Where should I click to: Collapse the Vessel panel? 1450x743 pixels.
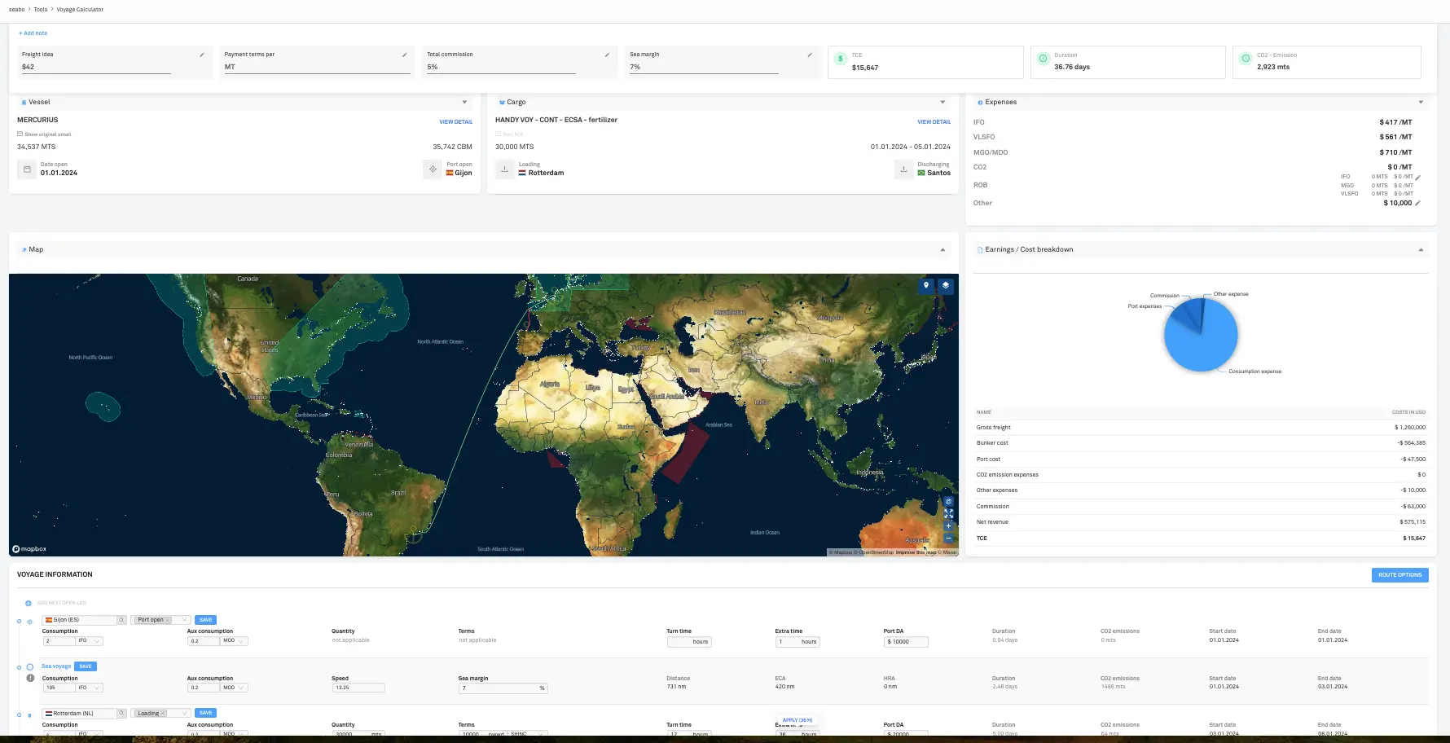click(464, 102)
